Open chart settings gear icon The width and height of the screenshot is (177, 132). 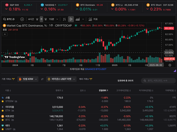(170, 65)
